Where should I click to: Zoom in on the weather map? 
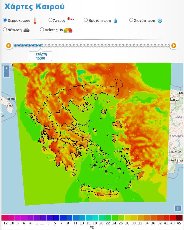tap(7, 68)
